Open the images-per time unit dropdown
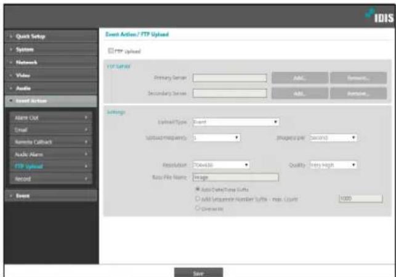Screen dimensions: 396x277 point(333,138)
